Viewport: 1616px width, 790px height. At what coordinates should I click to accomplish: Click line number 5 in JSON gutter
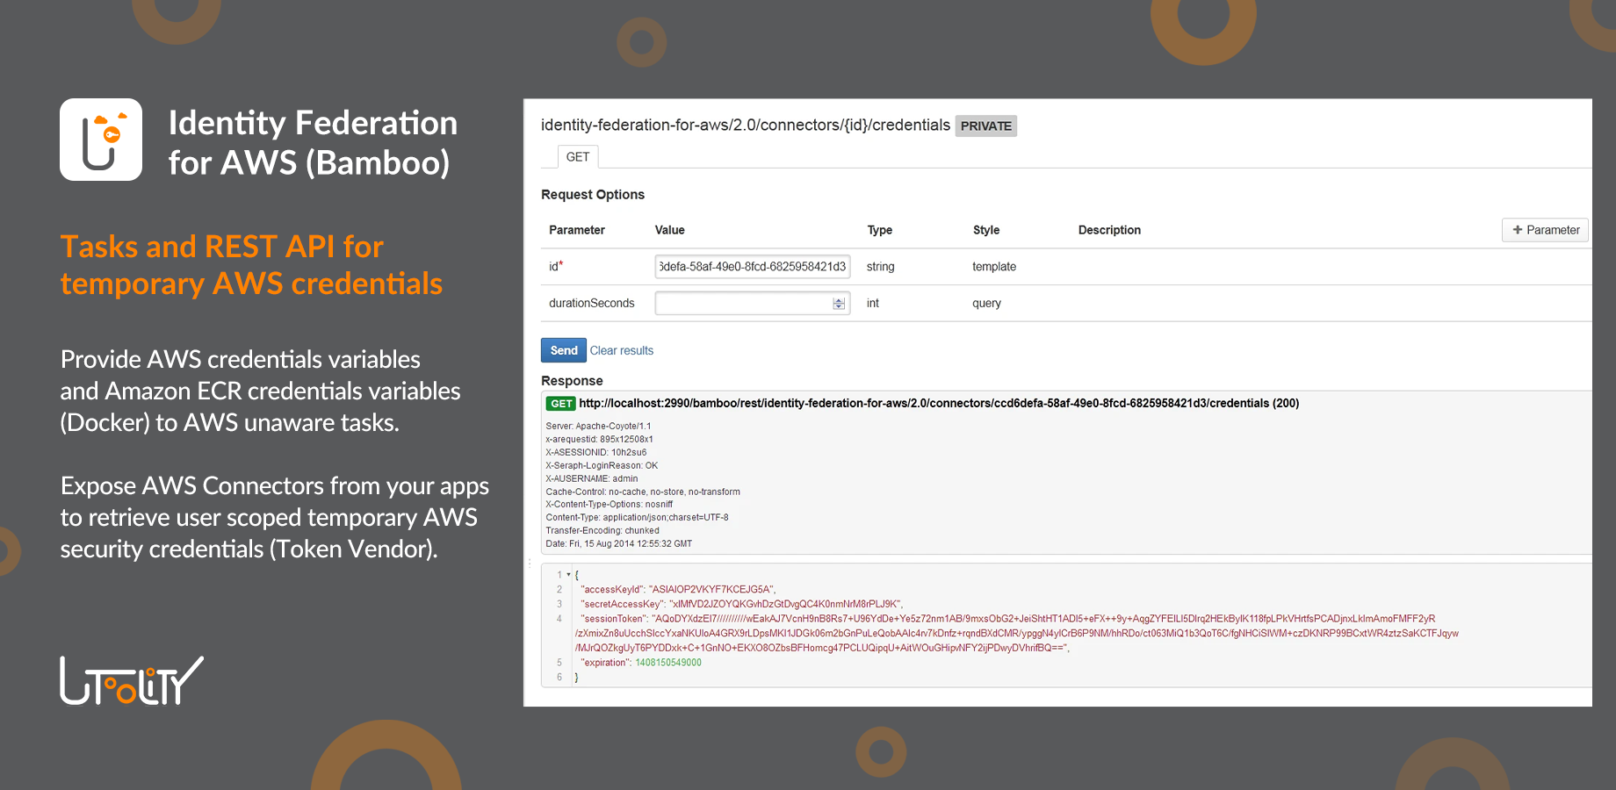pyautogui.click(x=559, y=663)
